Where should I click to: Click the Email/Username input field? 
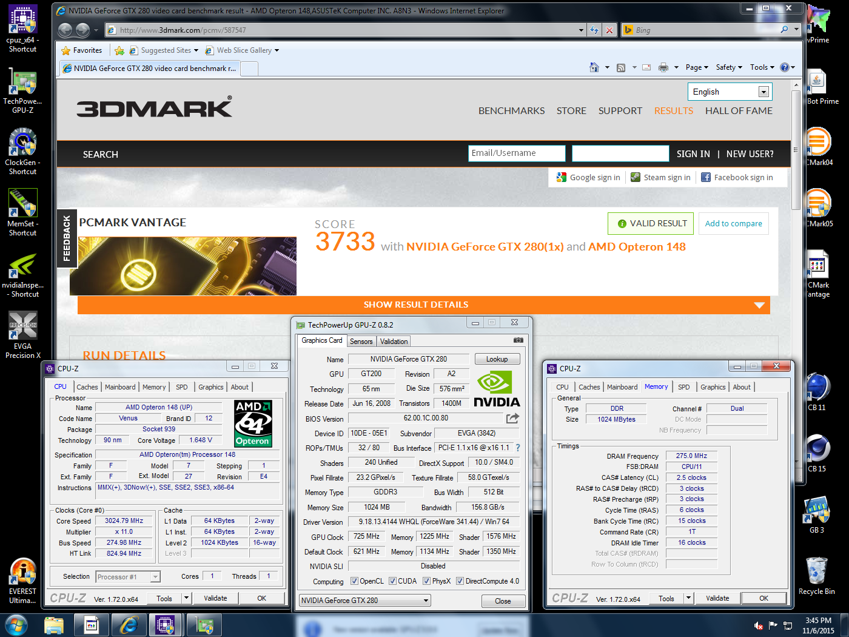pyautogui.click(x=517, y=153)
